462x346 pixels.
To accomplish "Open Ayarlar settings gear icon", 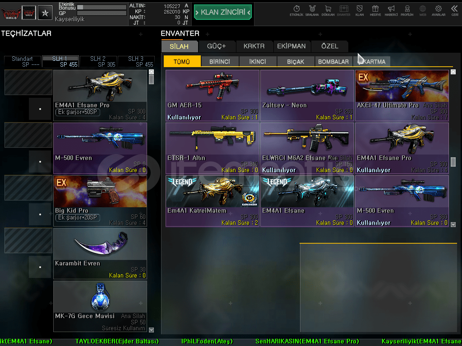I will coord(438,10).
